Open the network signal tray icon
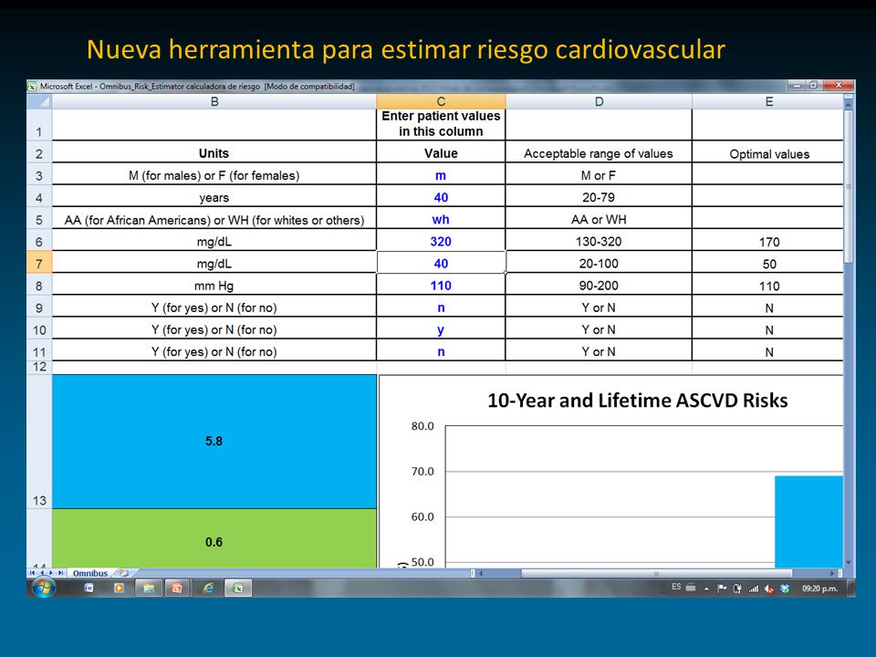The height and width of the screenshot is (657, 876). click(x=753, y=589)
